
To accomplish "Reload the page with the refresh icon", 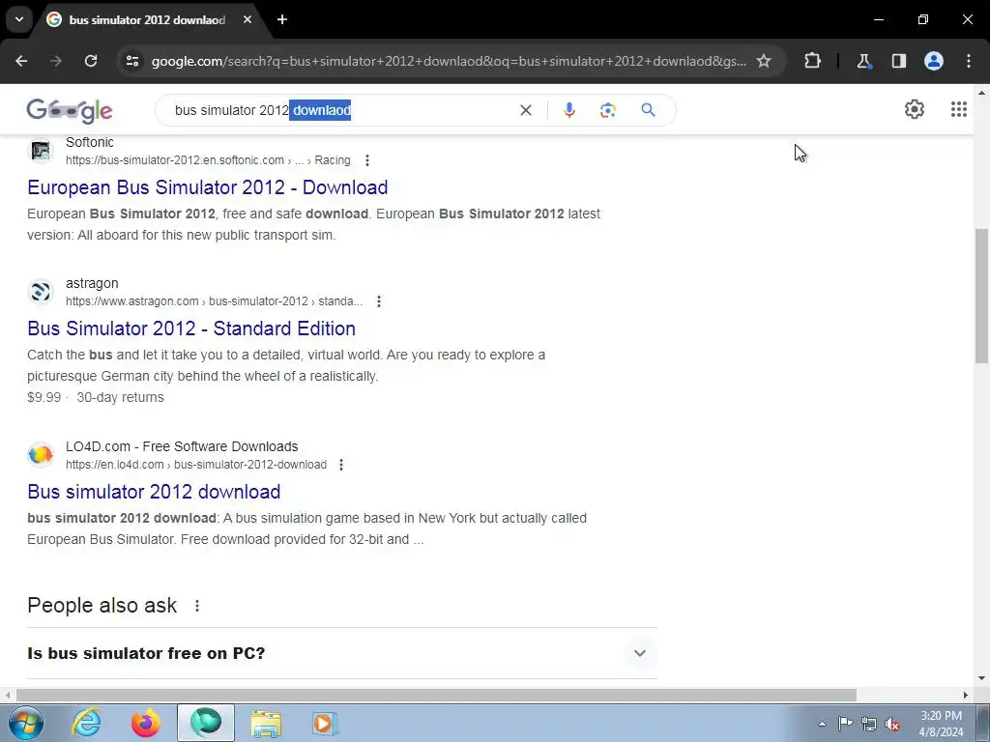I will point(91,61).
